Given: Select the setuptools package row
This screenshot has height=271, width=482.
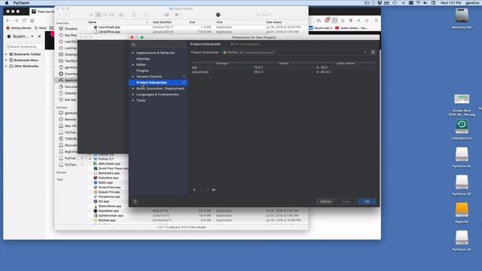Looking at the screenshot, I should [x=283, y=72].
